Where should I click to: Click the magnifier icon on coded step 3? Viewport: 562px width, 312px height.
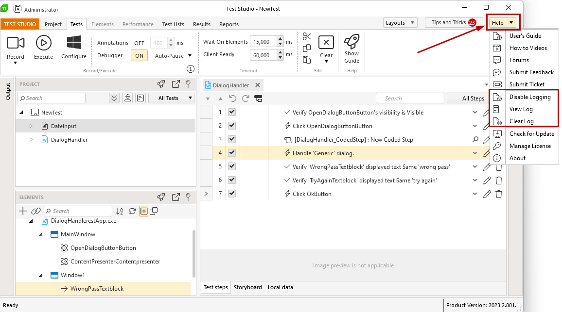(475, 140)
